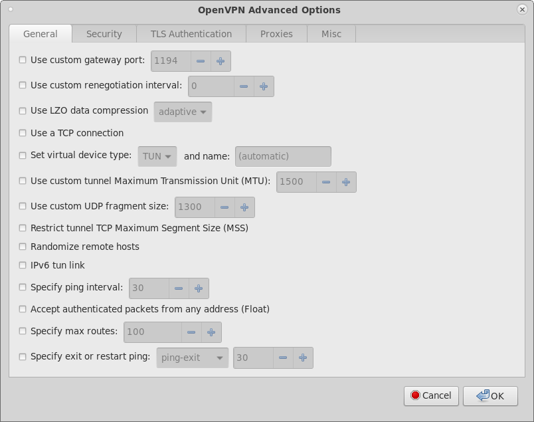Enable Use custom UDP fragment size
534x422 pixels.
pyautogui.click(x=23, y=206)
